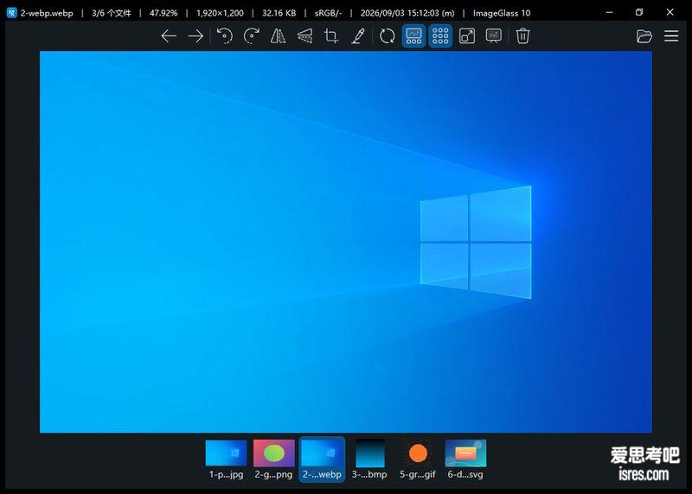Select the 1-p...jpg thumbnail
The image size is (692, 494).
(226, 459)
